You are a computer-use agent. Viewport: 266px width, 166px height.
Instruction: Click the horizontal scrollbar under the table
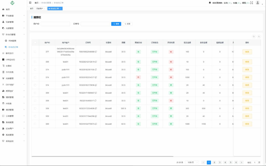point(102,156)
